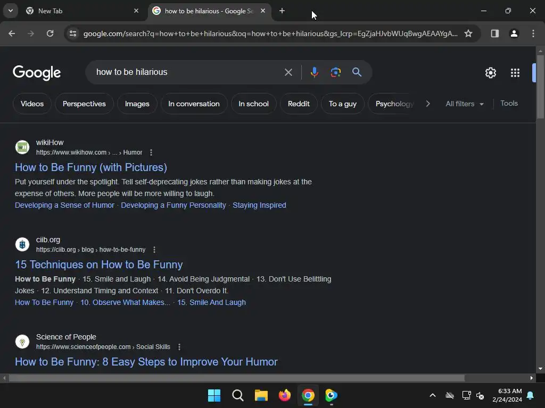This screenshot has height=408, width=545.
Task: Open 'Staying Inspired' sitelink
Action: pos(259,205)
